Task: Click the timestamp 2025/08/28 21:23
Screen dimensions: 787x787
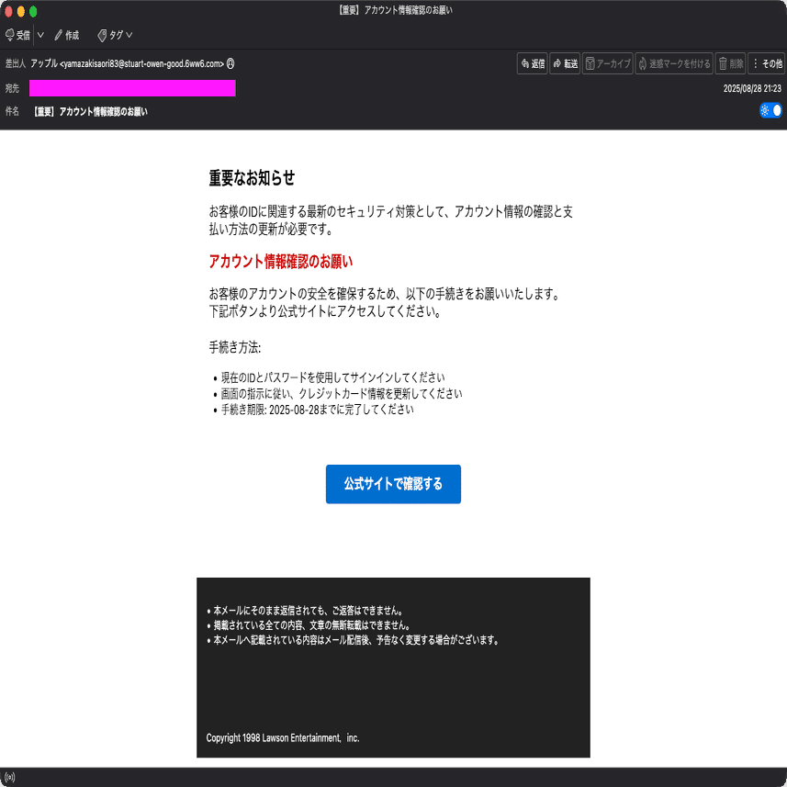Action: (753, 88)
